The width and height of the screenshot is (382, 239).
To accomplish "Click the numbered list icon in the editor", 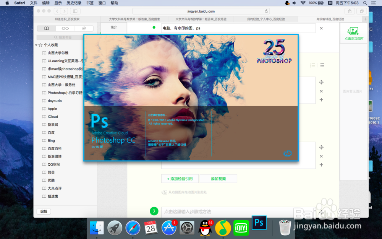I will point(313,65).
